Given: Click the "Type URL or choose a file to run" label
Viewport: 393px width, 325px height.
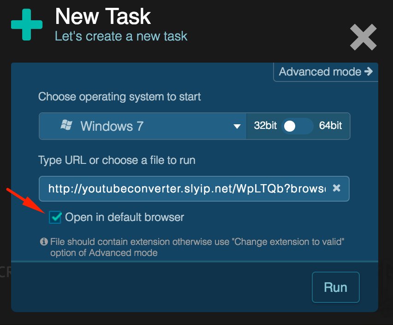Looking at the screenshot, I should [x=117, y=160].
